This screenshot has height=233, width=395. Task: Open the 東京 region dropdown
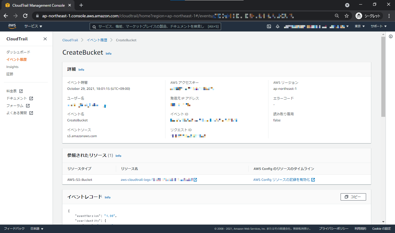click(x=360, y=26)
